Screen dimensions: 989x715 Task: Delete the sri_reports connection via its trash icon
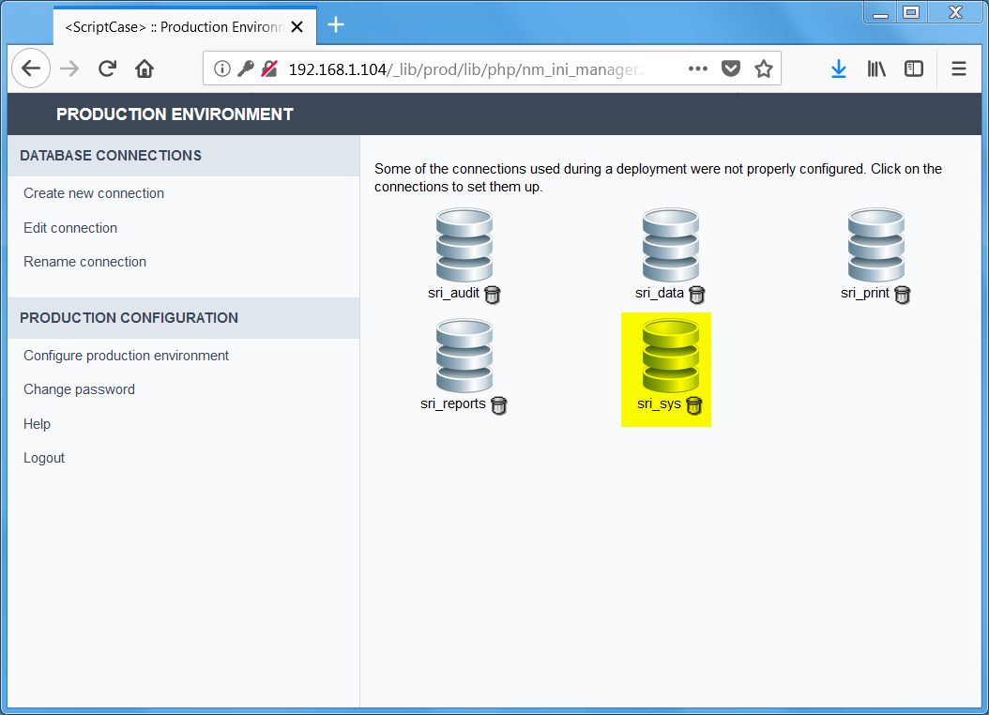[498, 405]
